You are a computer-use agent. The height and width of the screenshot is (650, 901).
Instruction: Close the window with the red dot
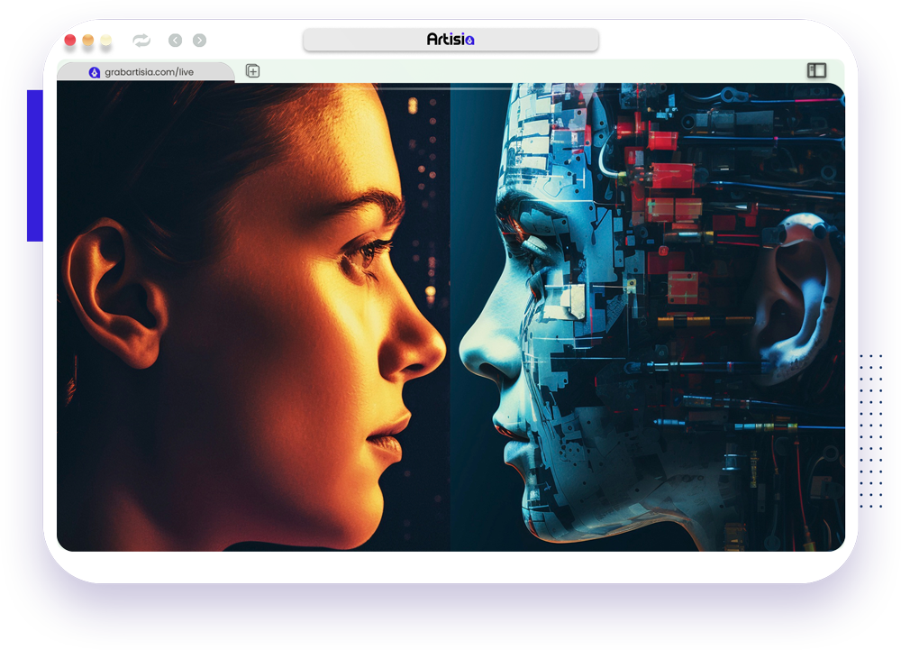click(70, 41)
